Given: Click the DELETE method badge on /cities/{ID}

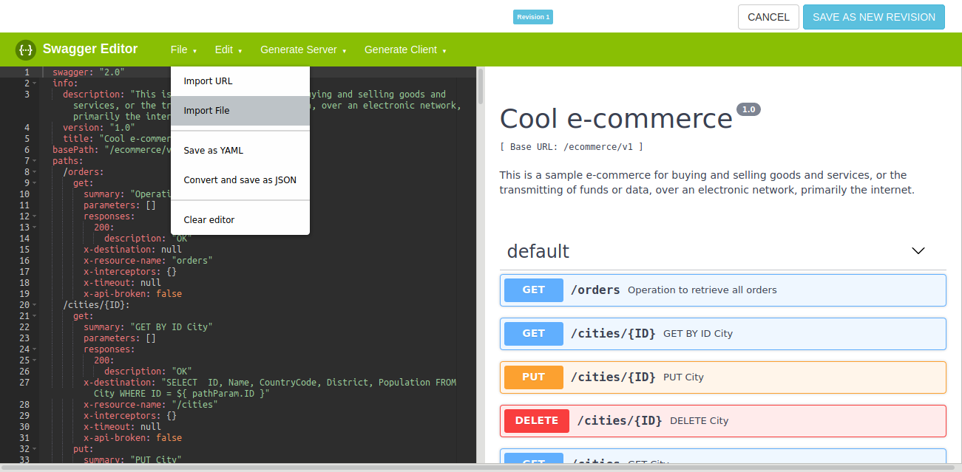Looking at the screenshot, I should (x=536, y=420).
